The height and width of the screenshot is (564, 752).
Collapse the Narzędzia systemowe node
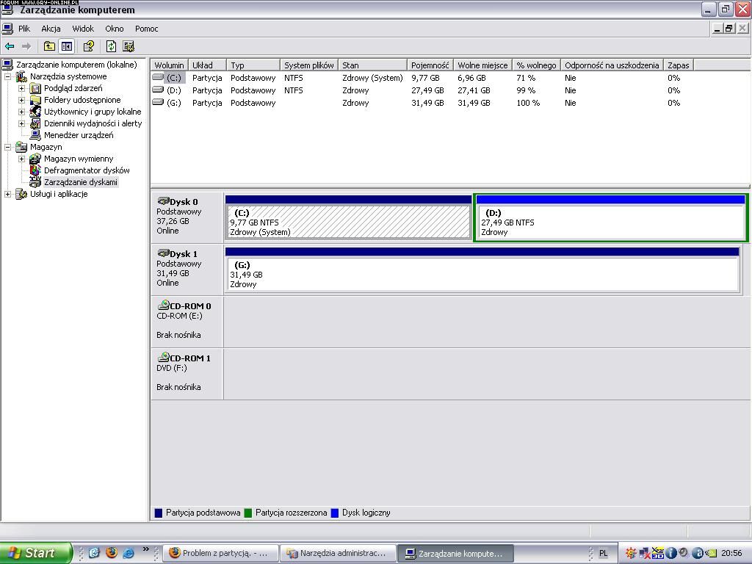coord(8,76)
